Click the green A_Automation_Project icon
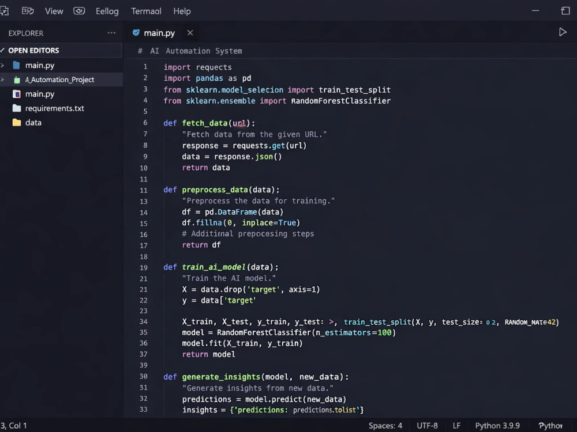The image size is (577, 432). pyautogui.click(x=17, y=79)
